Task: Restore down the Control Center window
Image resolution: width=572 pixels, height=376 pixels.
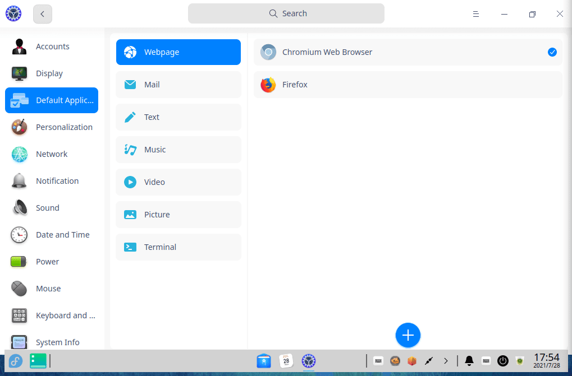Action: pyautogui.click(x=532, y=14)
